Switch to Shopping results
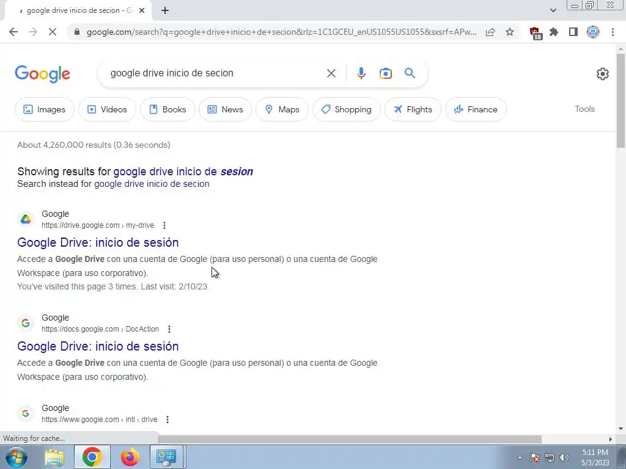 tap(346, 109)
